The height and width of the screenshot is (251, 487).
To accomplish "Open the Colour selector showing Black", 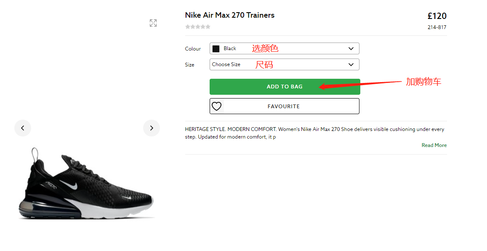I will point(285,48).
